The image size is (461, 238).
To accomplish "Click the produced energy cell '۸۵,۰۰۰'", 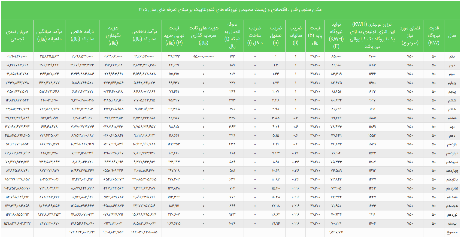I will [x=336, y=56].
